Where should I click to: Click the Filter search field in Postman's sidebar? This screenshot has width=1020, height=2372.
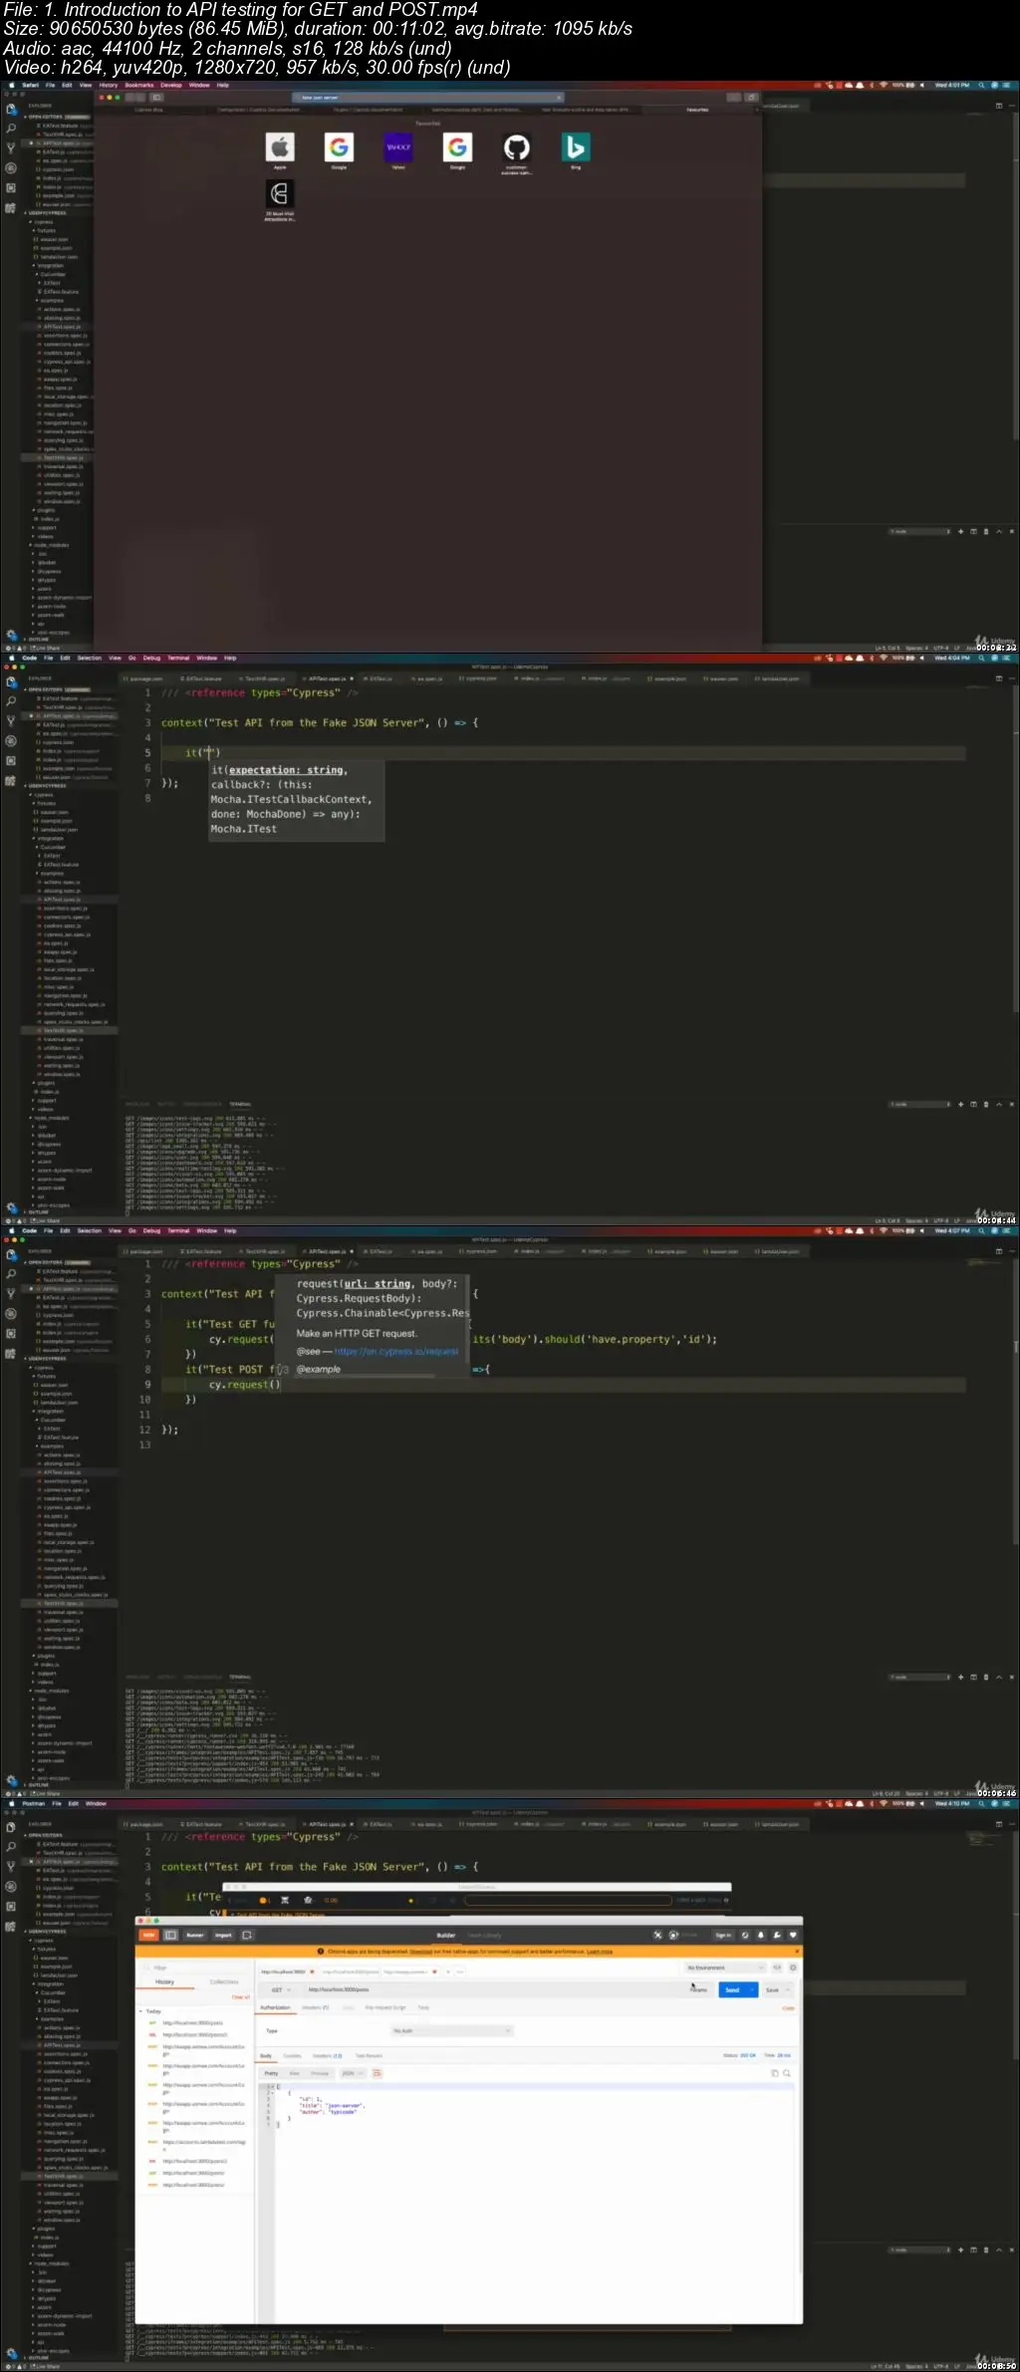coord(194,1968)
